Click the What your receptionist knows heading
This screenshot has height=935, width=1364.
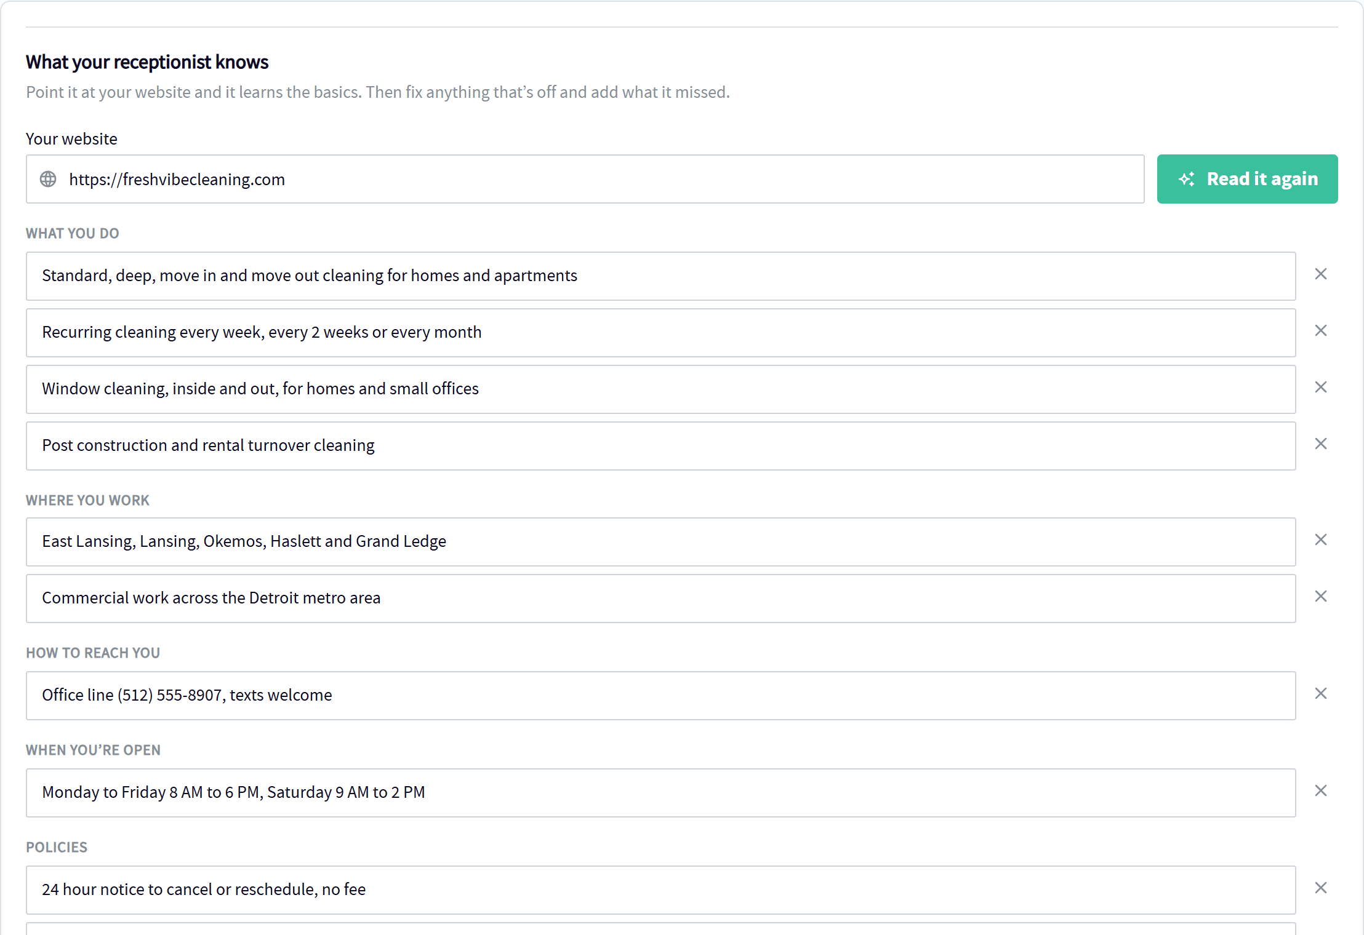tap(147, 62)
